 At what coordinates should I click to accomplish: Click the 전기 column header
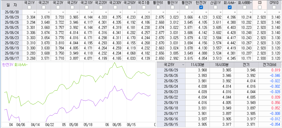click(x=245, y=65)
